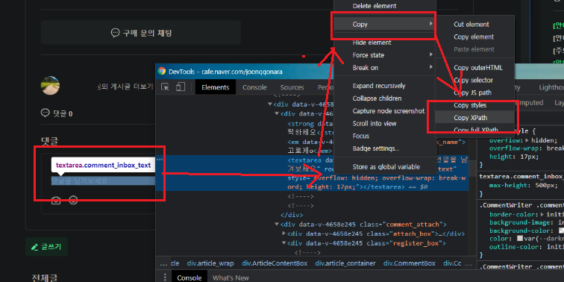Expand the overflow property triangle in styles

pos(527,140)
